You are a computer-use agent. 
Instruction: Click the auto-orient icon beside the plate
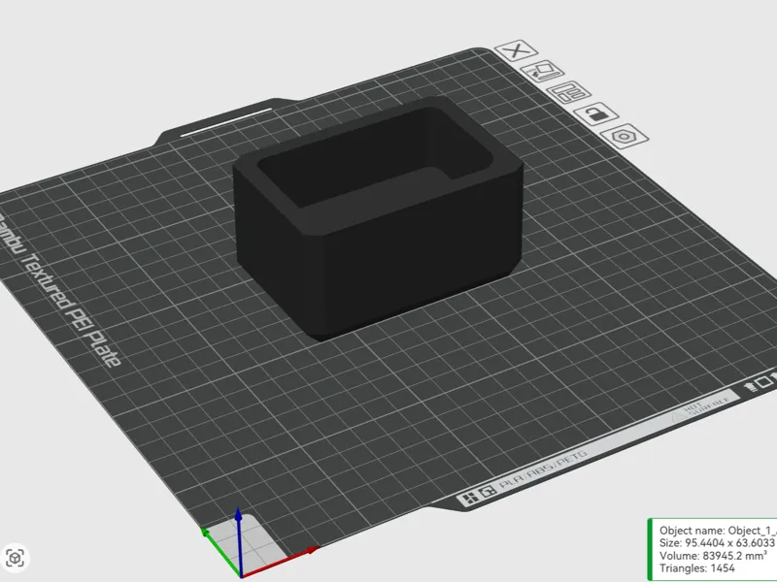click(543, 72)
